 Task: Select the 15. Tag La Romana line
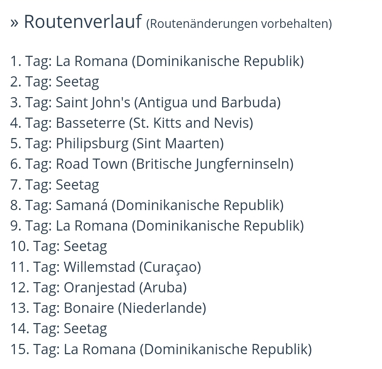[161, 349]
